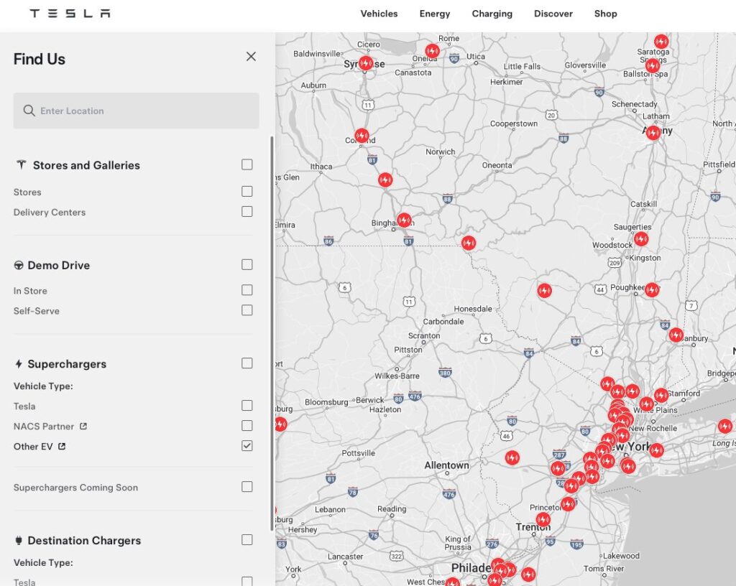
Task: Click the Destination Chargers plug icon
Action: pos(18,541)
